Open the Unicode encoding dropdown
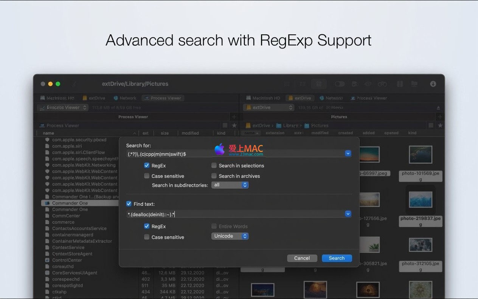The height and width of the screenshot is (299, 478). click(230, 236)
